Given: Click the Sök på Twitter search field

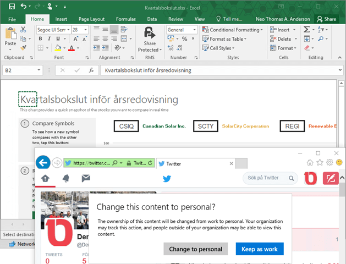Looking at the screenshot, I should [x=267, y=178].
